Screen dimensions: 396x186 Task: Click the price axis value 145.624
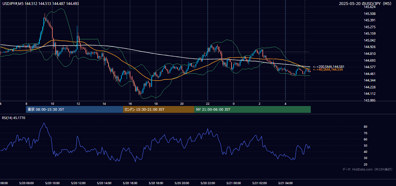tap(370, 7)
